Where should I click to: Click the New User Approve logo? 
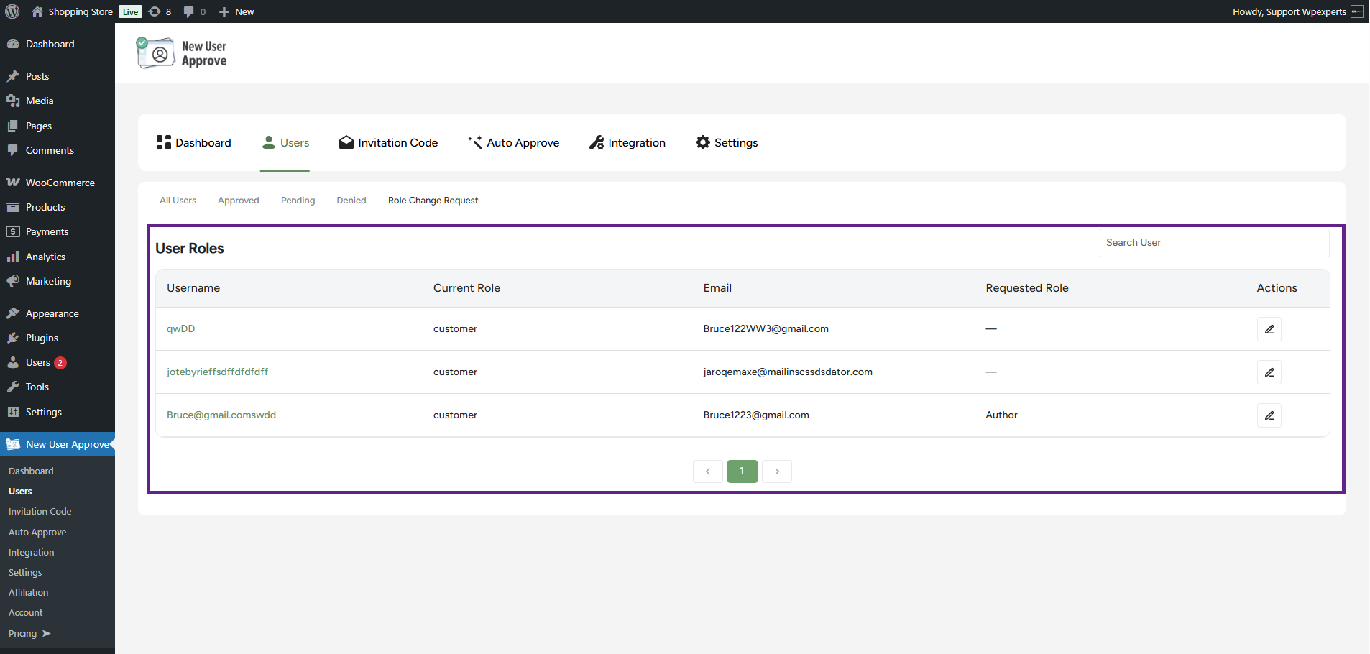pyautogui.click(x=182, y=53)
